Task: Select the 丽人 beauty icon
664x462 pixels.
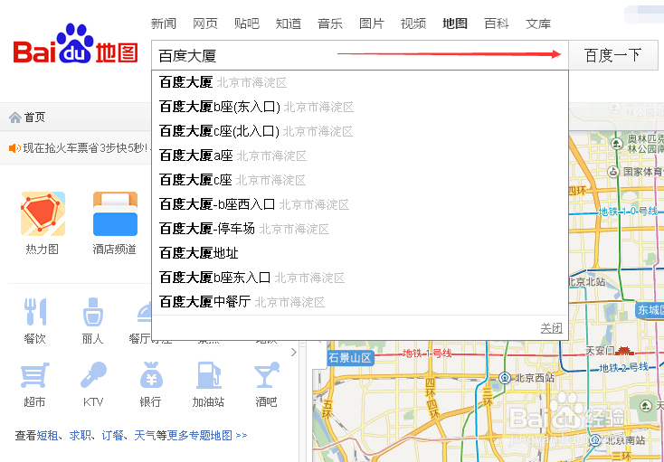Action: [x=93, y=312]
